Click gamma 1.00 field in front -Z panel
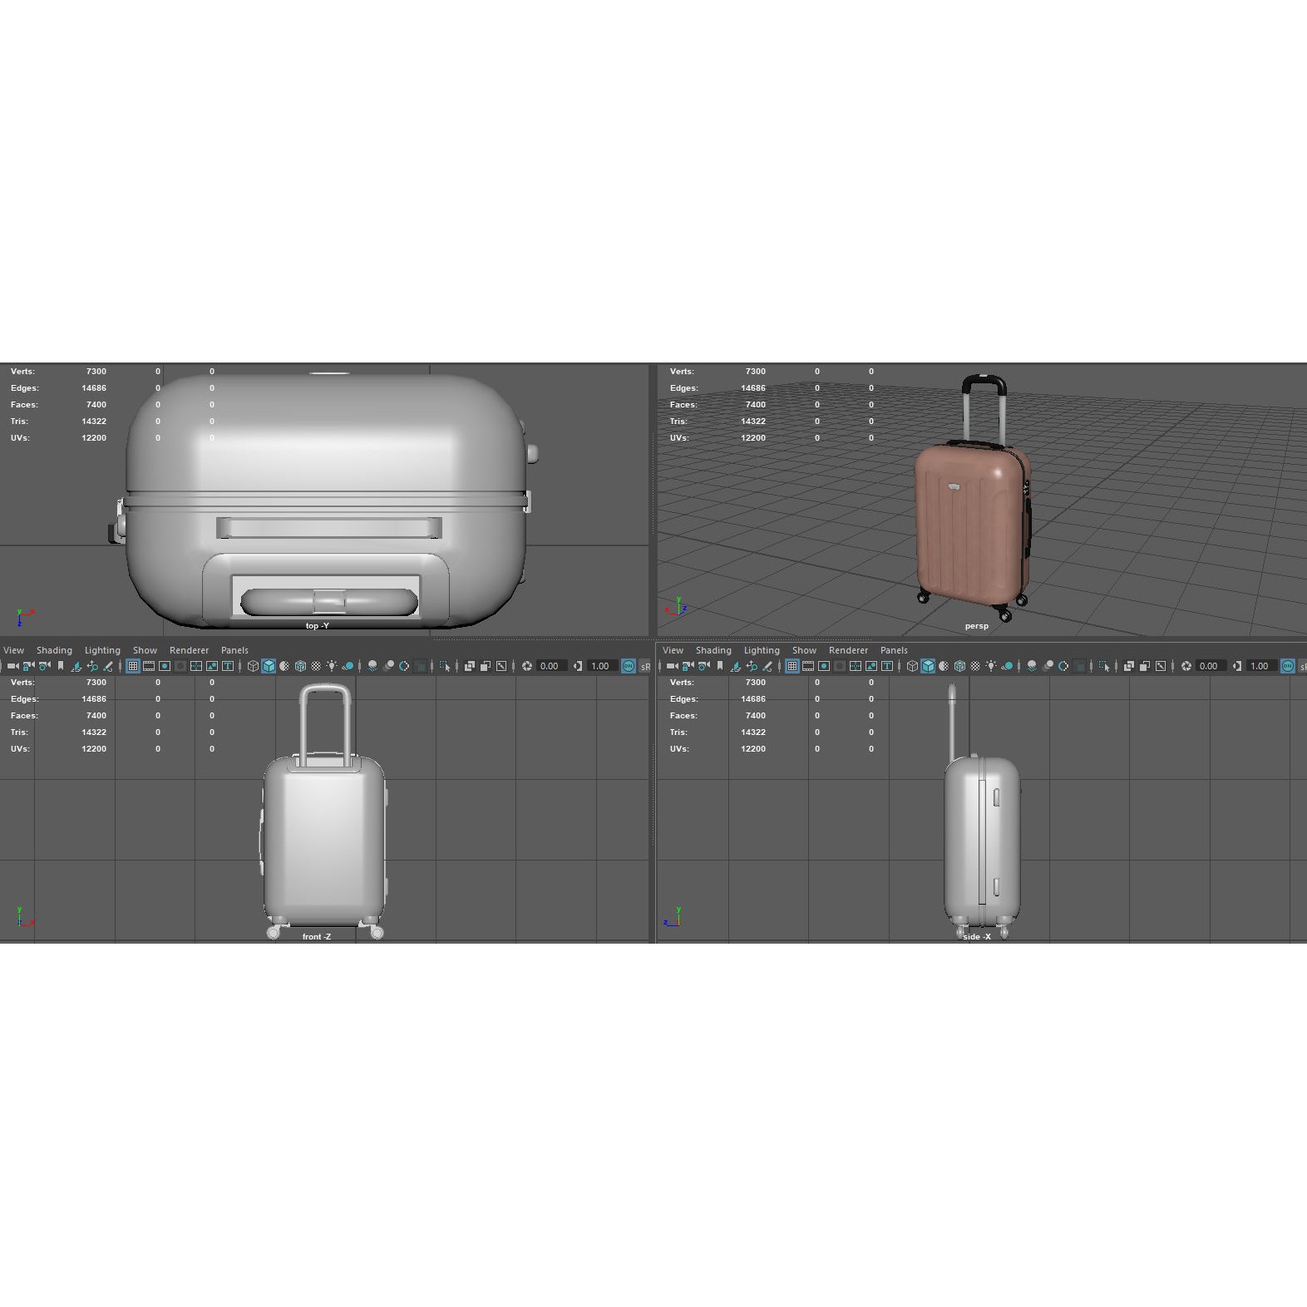The height and width of the screenshot is (1307, 1307). click(x=602, y=666)
